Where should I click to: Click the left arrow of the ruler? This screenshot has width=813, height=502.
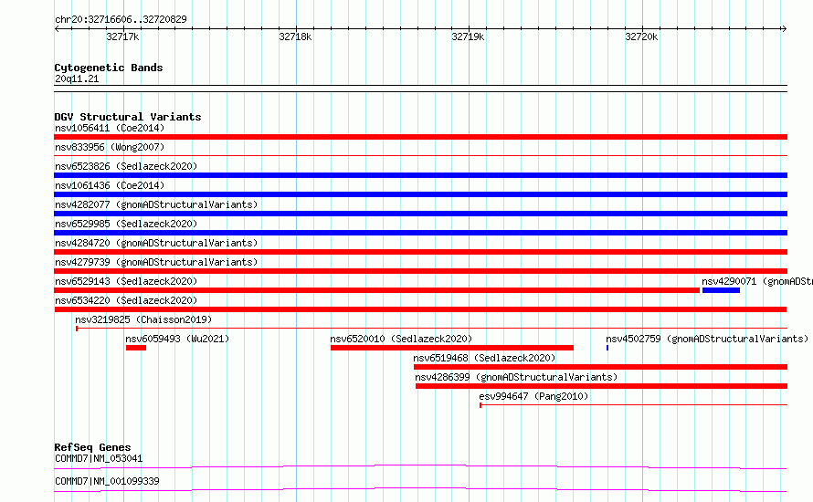[x=57, y=28]
